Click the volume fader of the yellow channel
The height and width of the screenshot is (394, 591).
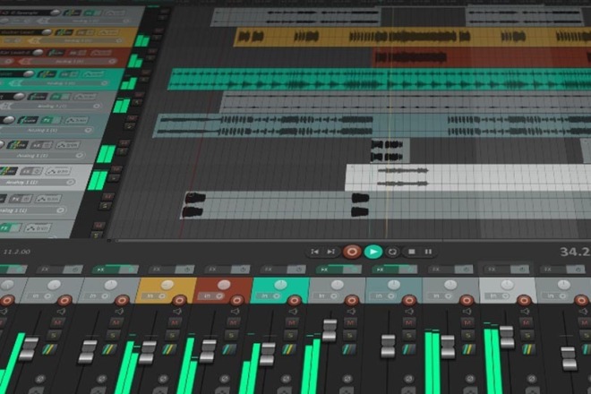tap(148, 353)
